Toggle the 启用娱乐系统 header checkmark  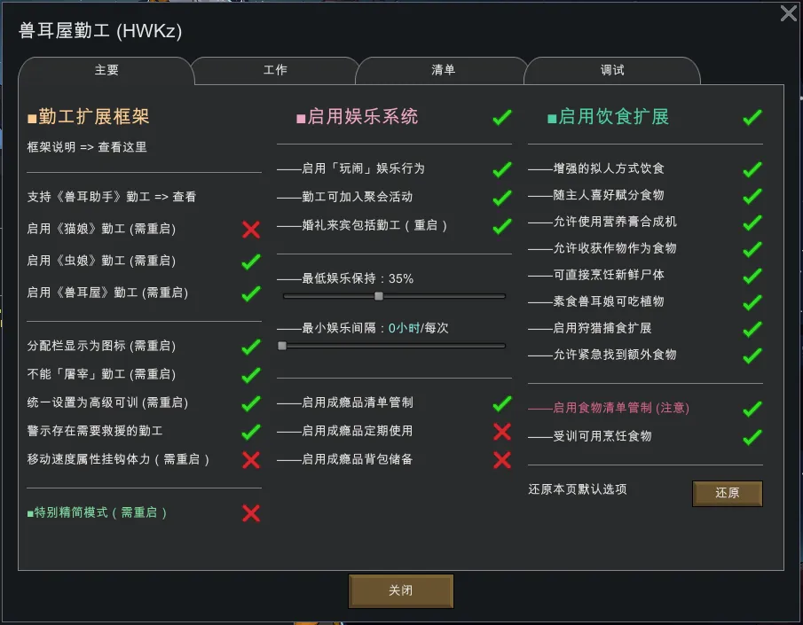(502, 117)
